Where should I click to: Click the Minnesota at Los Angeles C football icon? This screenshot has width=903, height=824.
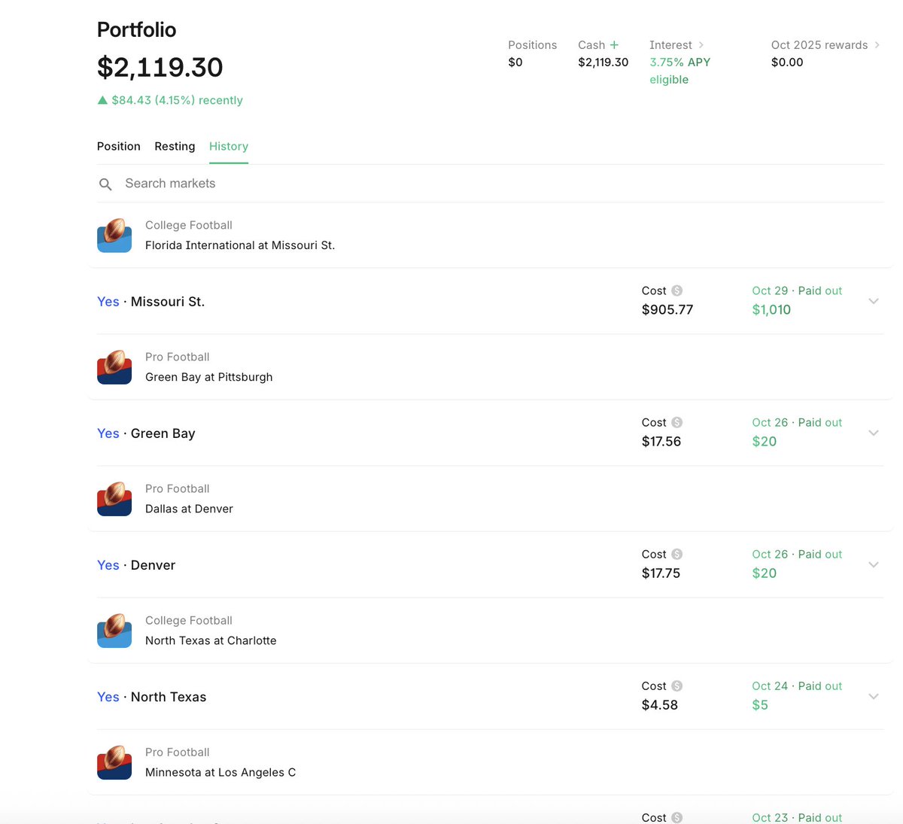click(x=114, y=762)
